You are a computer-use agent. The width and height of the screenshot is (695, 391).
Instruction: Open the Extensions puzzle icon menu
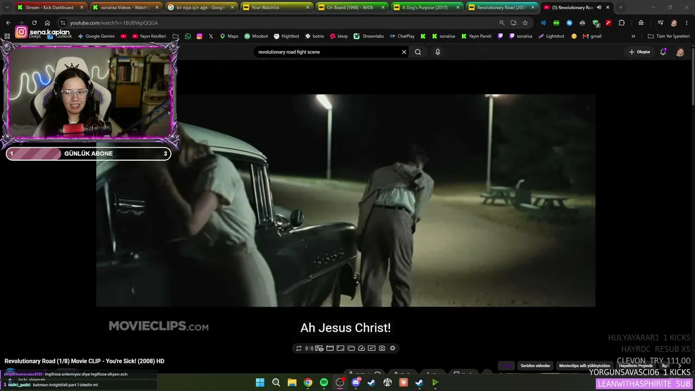click(622, 23)
